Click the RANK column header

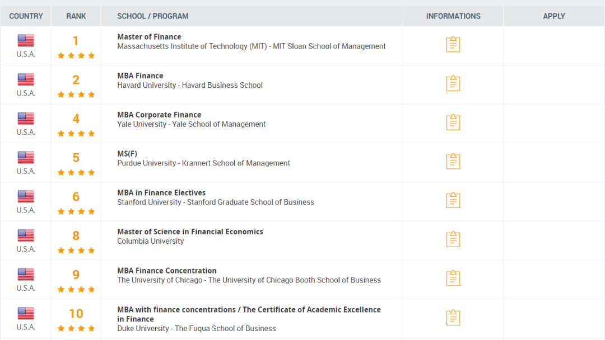pyautogui.click(x=76, y=16)
